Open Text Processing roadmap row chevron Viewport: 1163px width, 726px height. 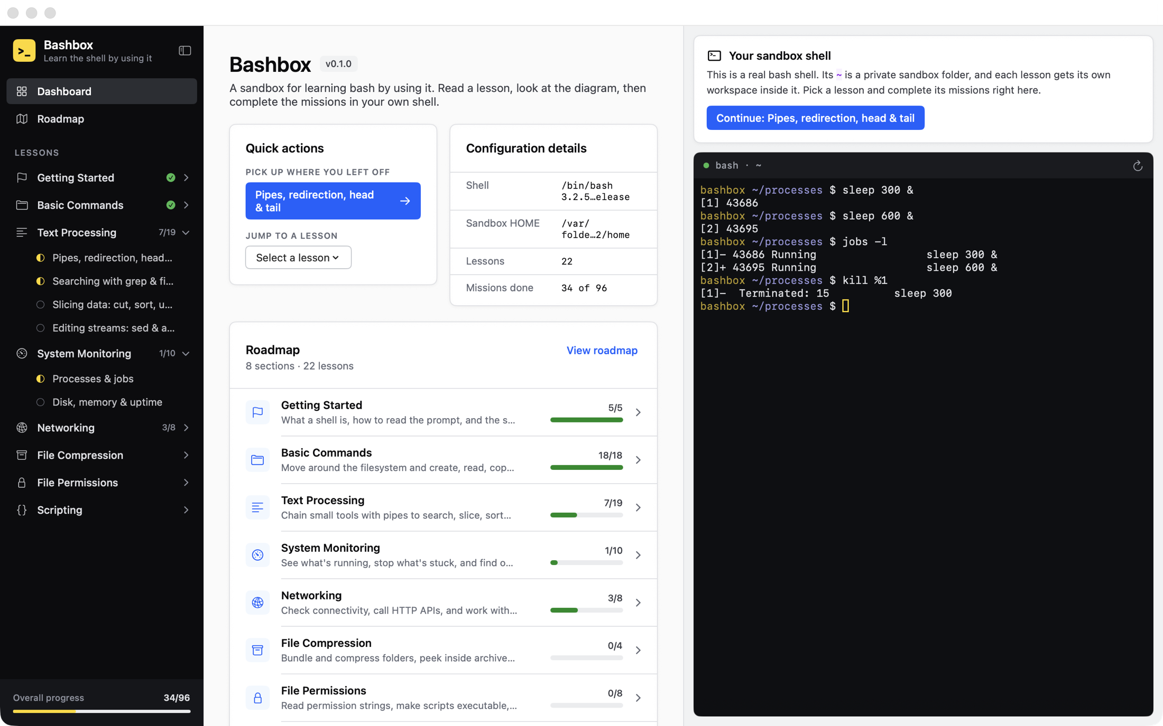point(638,507)
